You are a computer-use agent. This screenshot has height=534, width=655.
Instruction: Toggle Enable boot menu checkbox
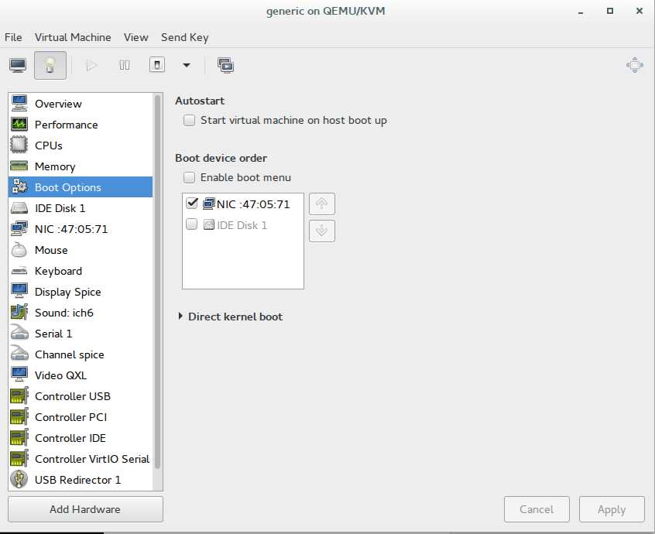pos(189,177)
